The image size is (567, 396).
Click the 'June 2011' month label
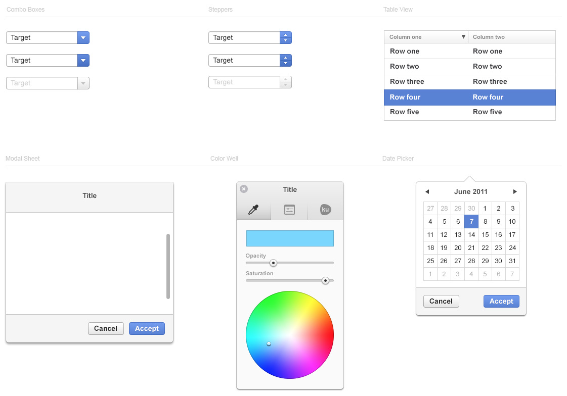tap(471, 191)
